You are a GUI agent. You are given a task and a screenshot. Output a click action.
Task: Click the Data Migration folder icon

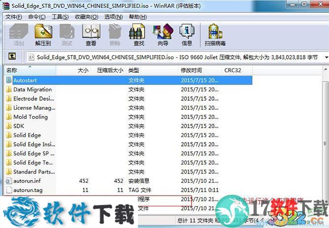point(9,89)
